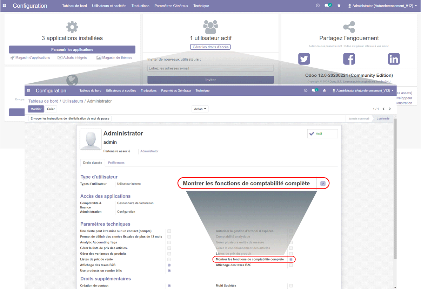Expand the Paramètres Généraux menu in top bar

click(171, 6)
